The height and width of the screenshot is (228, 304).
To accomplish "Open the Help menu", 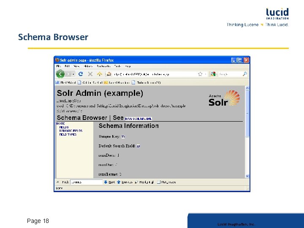I will (128, 66).
